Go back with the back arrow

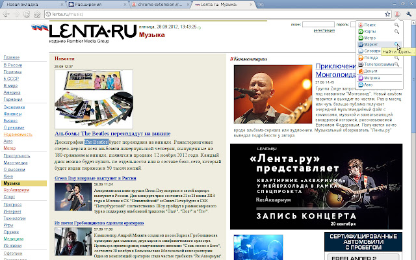click(6, 14)
